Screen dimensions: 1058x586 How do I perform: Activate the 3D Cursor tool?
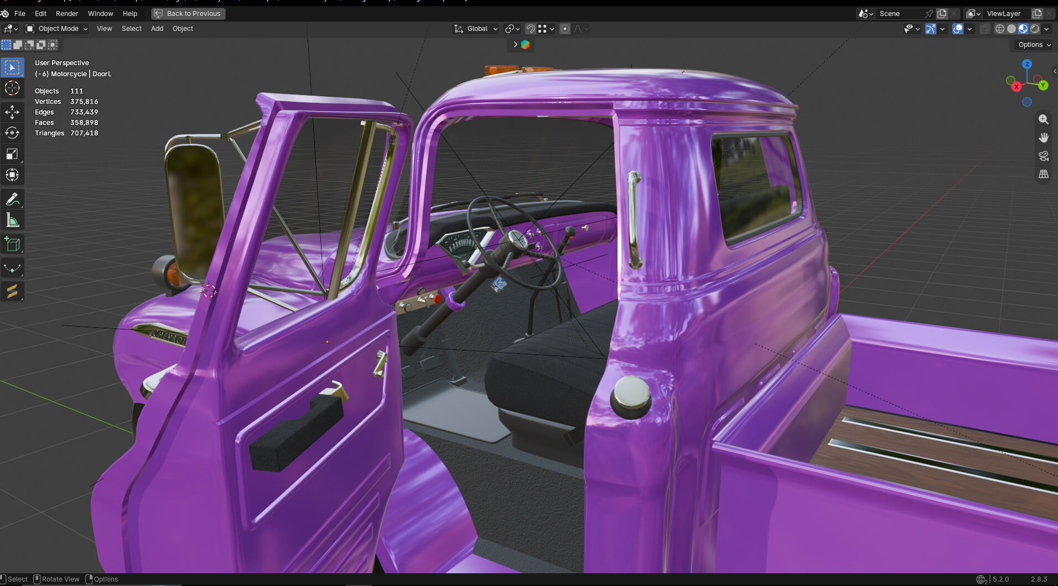[12, 88]
